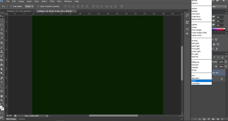This screenshot has height=121, width=228.
Task: Open the layer Fill percentage dropdown
Action: pyautogui.click(x=226, y=67)
